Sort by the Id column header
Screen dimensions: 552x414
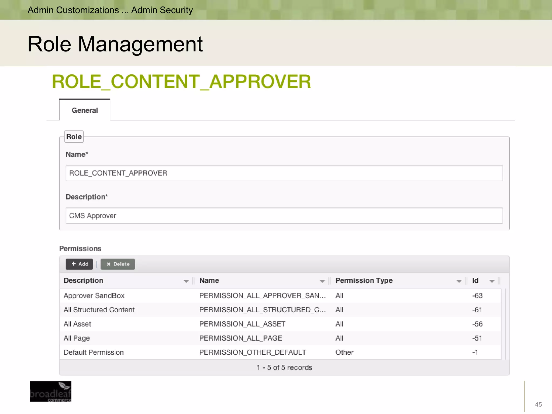[x=475, y=280]
